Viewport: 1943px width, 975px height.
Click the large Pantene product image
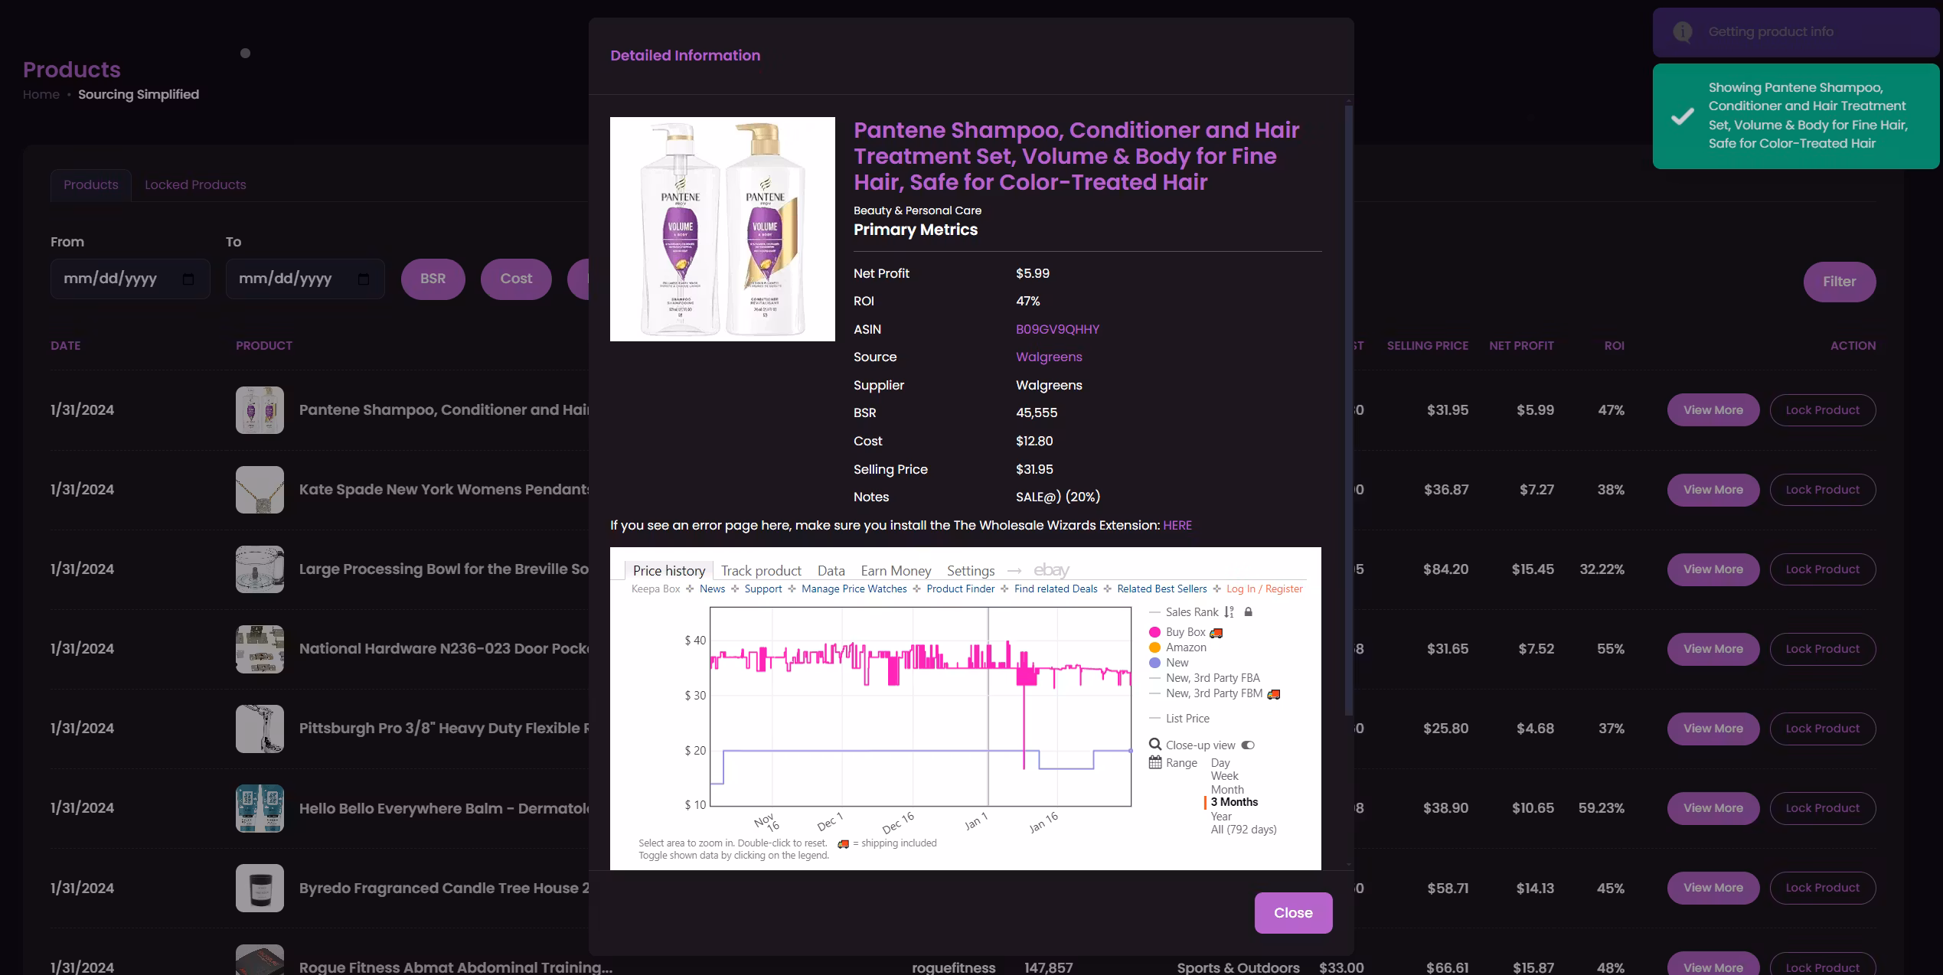pyautogui.click(x=722, y=229)
